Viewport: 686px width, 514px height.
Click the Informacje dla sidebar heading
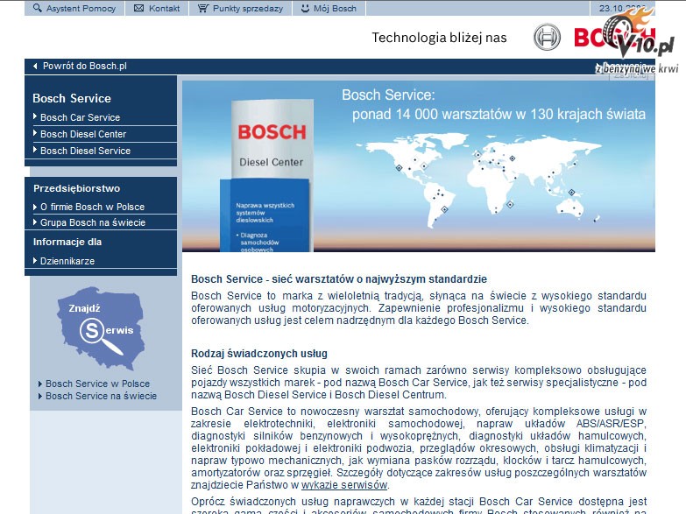(x=67, y=242)
